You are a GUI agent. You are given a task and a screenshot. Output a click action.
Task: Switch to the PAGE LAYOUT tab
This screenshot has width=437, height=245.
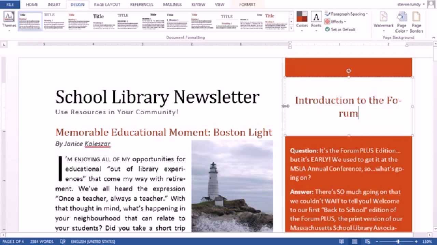[x=107, y=4]
